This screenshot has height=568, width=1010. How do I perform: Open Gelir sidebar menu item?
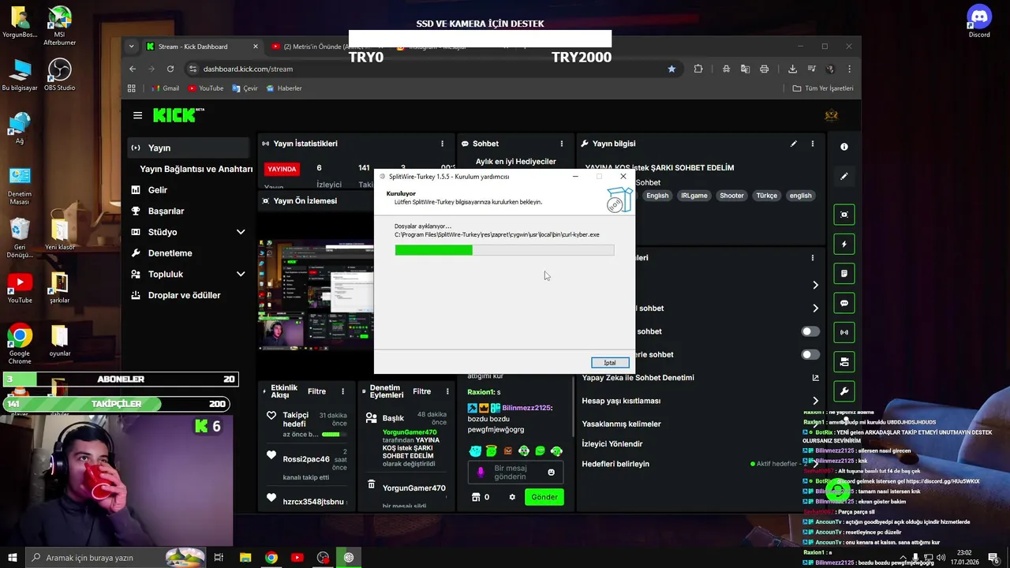click(x=188, y=190)
